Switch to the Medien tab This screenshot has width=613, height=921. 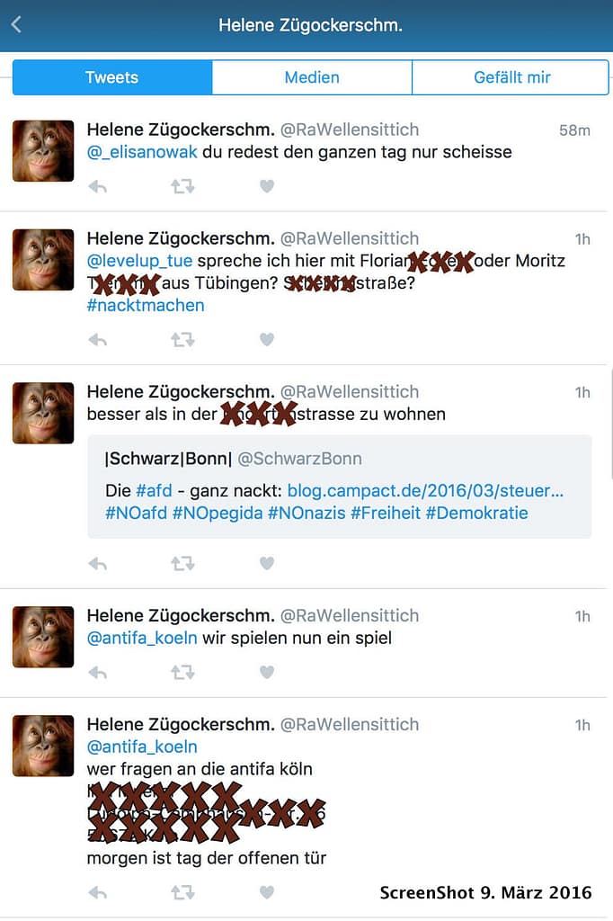[x=311, y=77]
